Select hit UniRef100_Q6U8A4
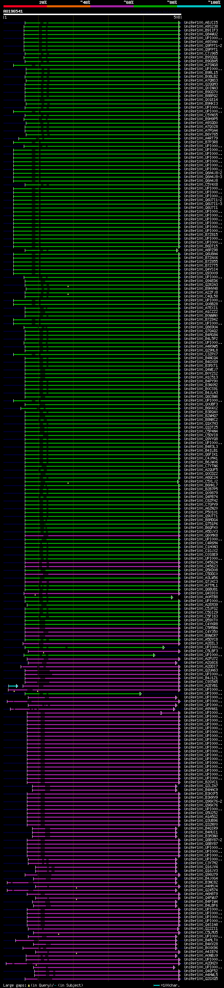Screen dimensions: 224x988 click(201, 254)
